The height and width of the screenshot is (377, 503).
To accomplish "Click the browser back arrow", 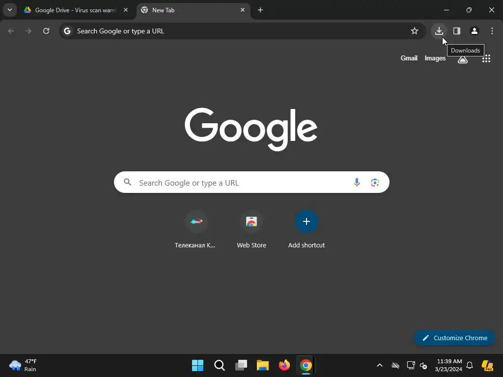I will [x=11, y=31].
